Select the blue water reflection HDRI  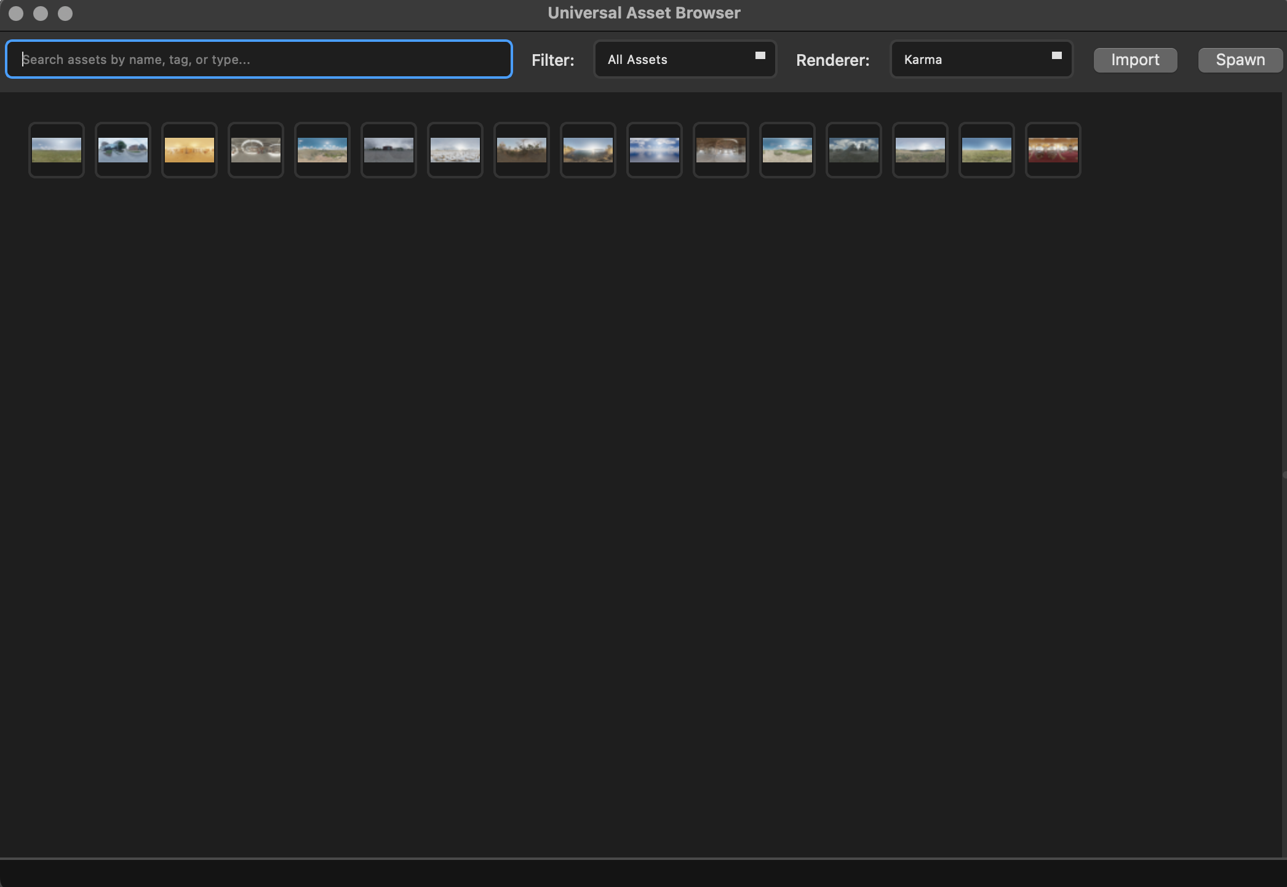654,149
